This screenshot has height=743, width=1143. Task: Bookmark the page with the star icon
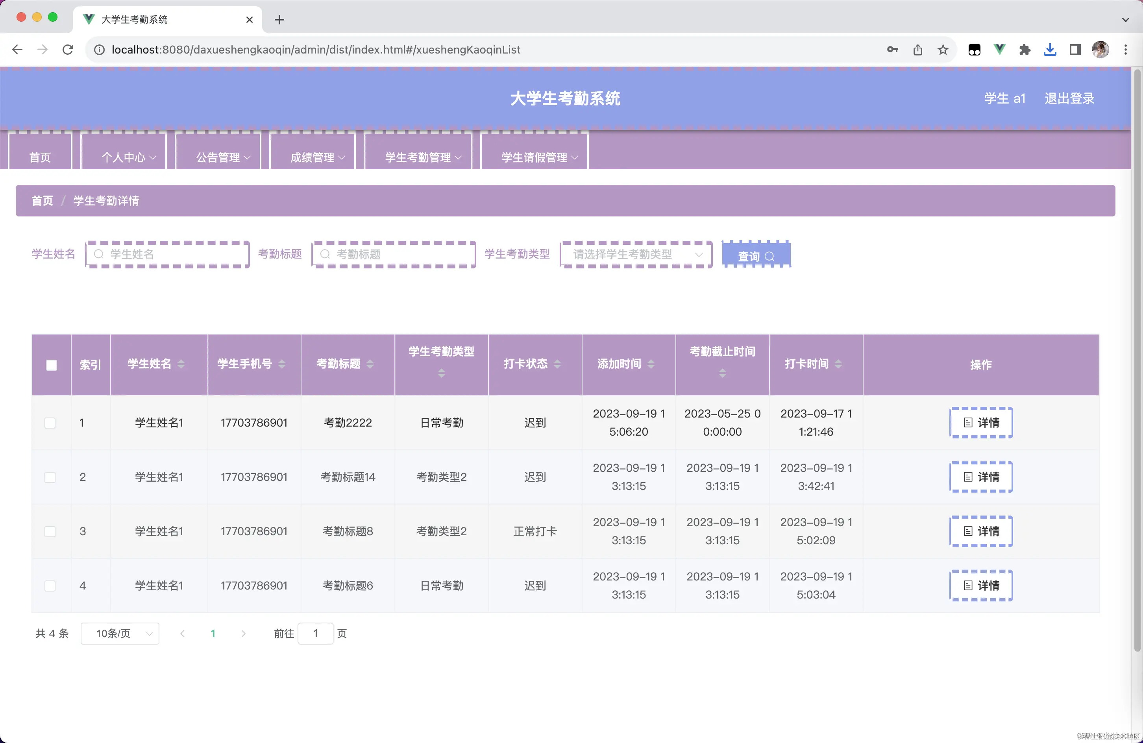point(943,50)
